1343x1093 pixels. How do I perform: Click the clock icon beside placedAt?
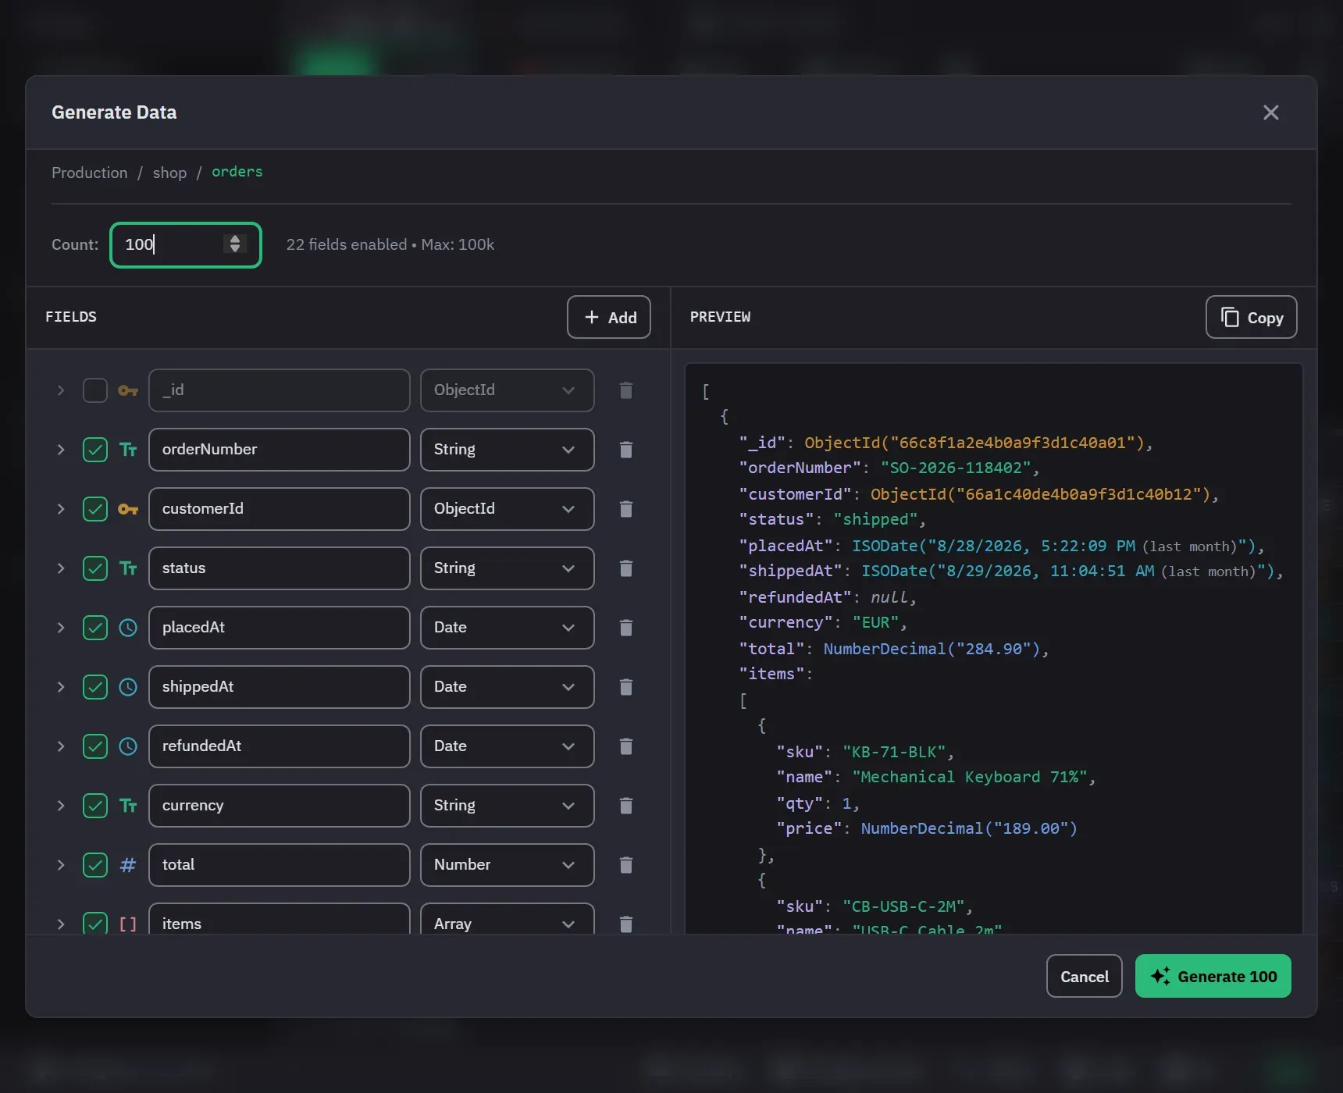pos(128,628)
